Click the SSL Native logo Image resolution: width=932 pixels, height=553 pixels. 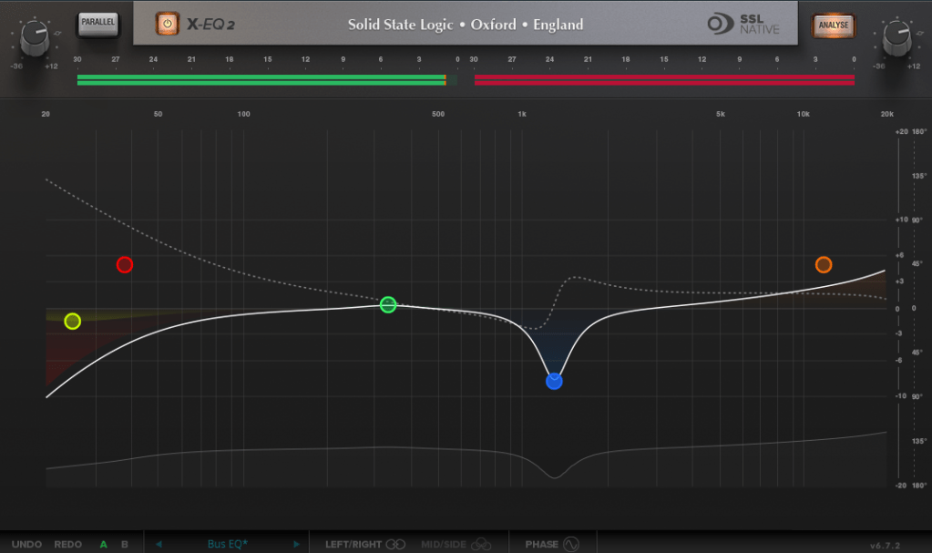[743, 24]
